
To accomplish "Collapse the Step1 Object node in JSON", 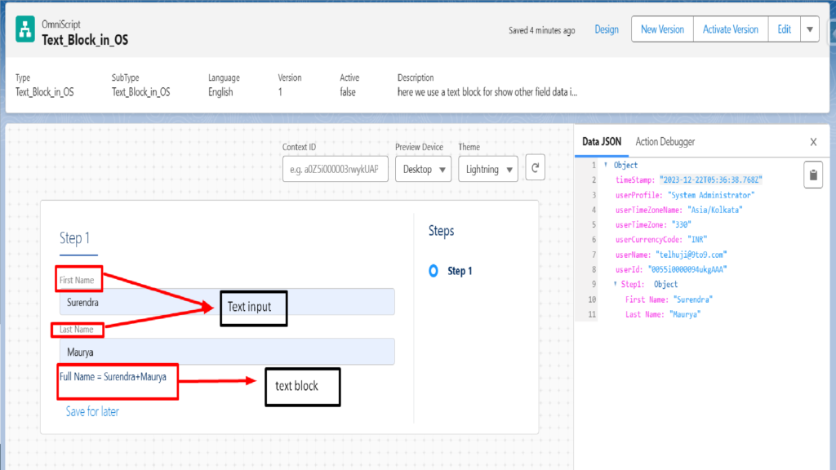I will pos(616,284).
